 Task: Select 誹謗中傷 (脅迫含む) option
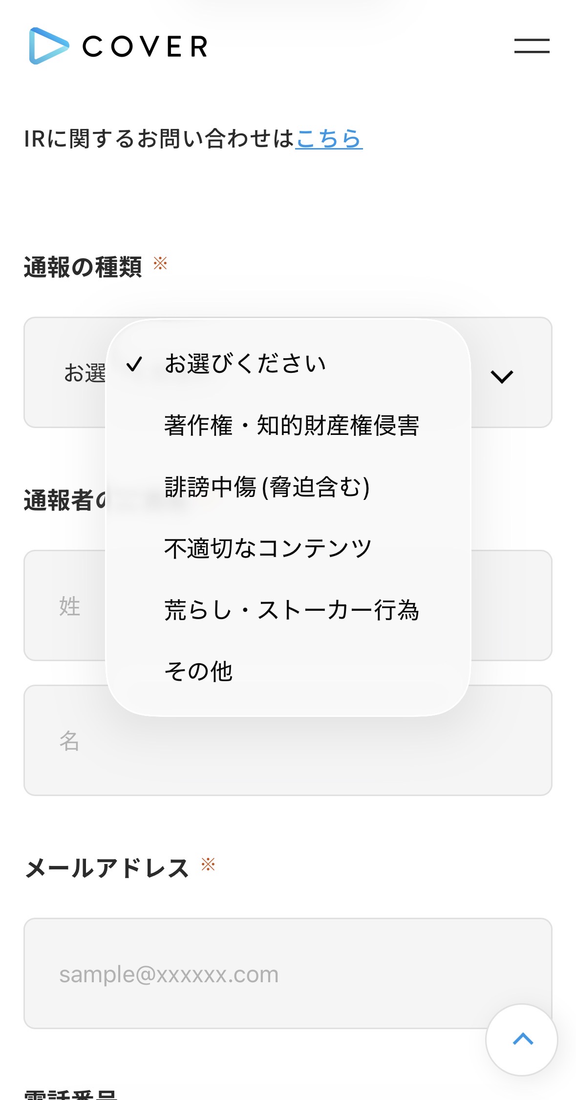tap(267, 487)
